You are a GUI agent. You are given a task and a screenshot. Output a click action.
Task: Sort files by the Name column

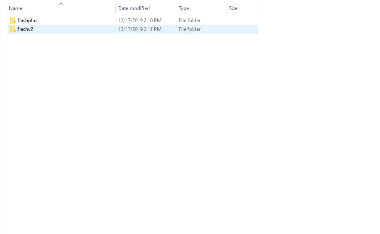[16, 8]
